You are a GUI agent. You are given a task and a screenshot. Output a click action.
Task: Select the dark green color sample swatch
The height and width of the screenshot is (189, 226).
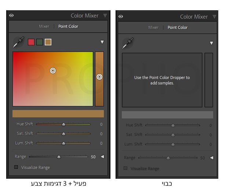pos(40,42)
